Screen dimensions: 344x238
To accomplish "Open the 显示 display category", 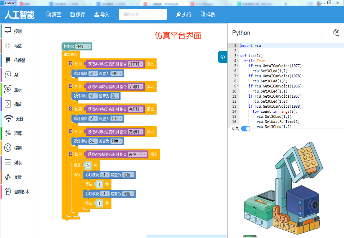I will click(x=18, y=90).
